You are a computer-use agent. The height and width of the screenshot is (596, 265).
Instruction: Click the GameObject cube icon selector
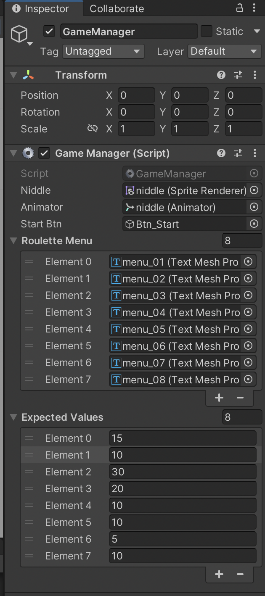tap(20, 35)
